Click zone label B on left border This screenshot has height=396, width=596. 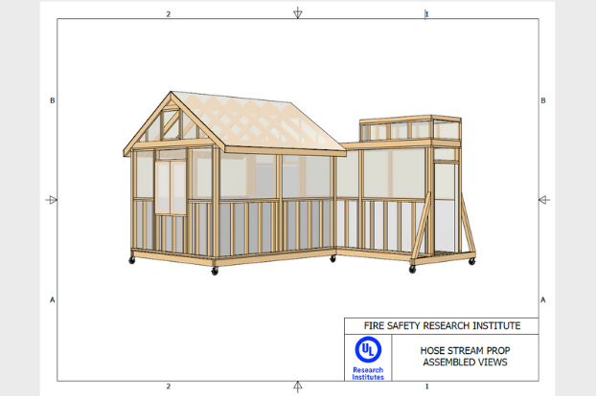point(53,100)
